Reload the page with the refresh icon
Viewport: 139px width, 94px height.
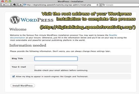click(x=97, y=5)
